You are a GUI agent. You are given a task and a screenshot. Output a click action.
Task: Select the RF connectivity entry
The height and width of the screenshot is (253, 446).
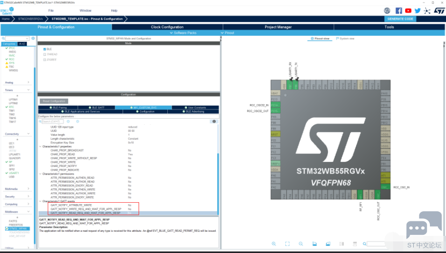11,162
